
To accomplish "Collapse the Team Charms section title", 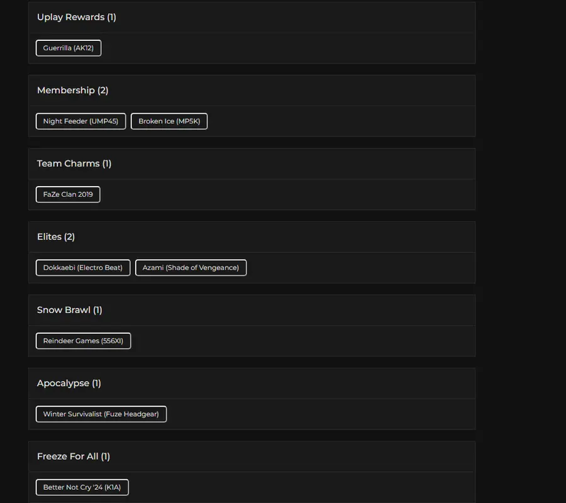I will click(x=68, y=163).
